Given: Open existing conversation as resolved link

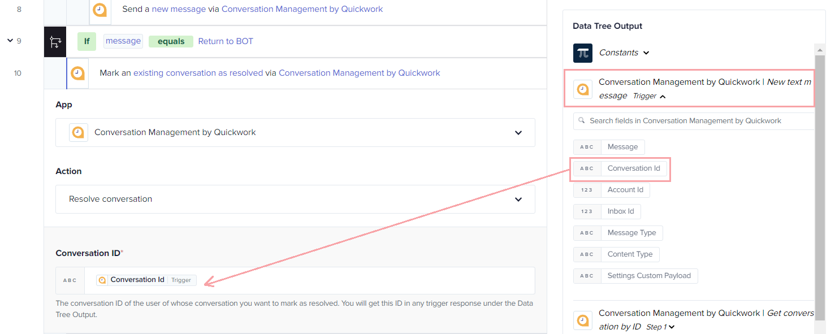Looking at the screenshot, I should (x=198, y=73).
